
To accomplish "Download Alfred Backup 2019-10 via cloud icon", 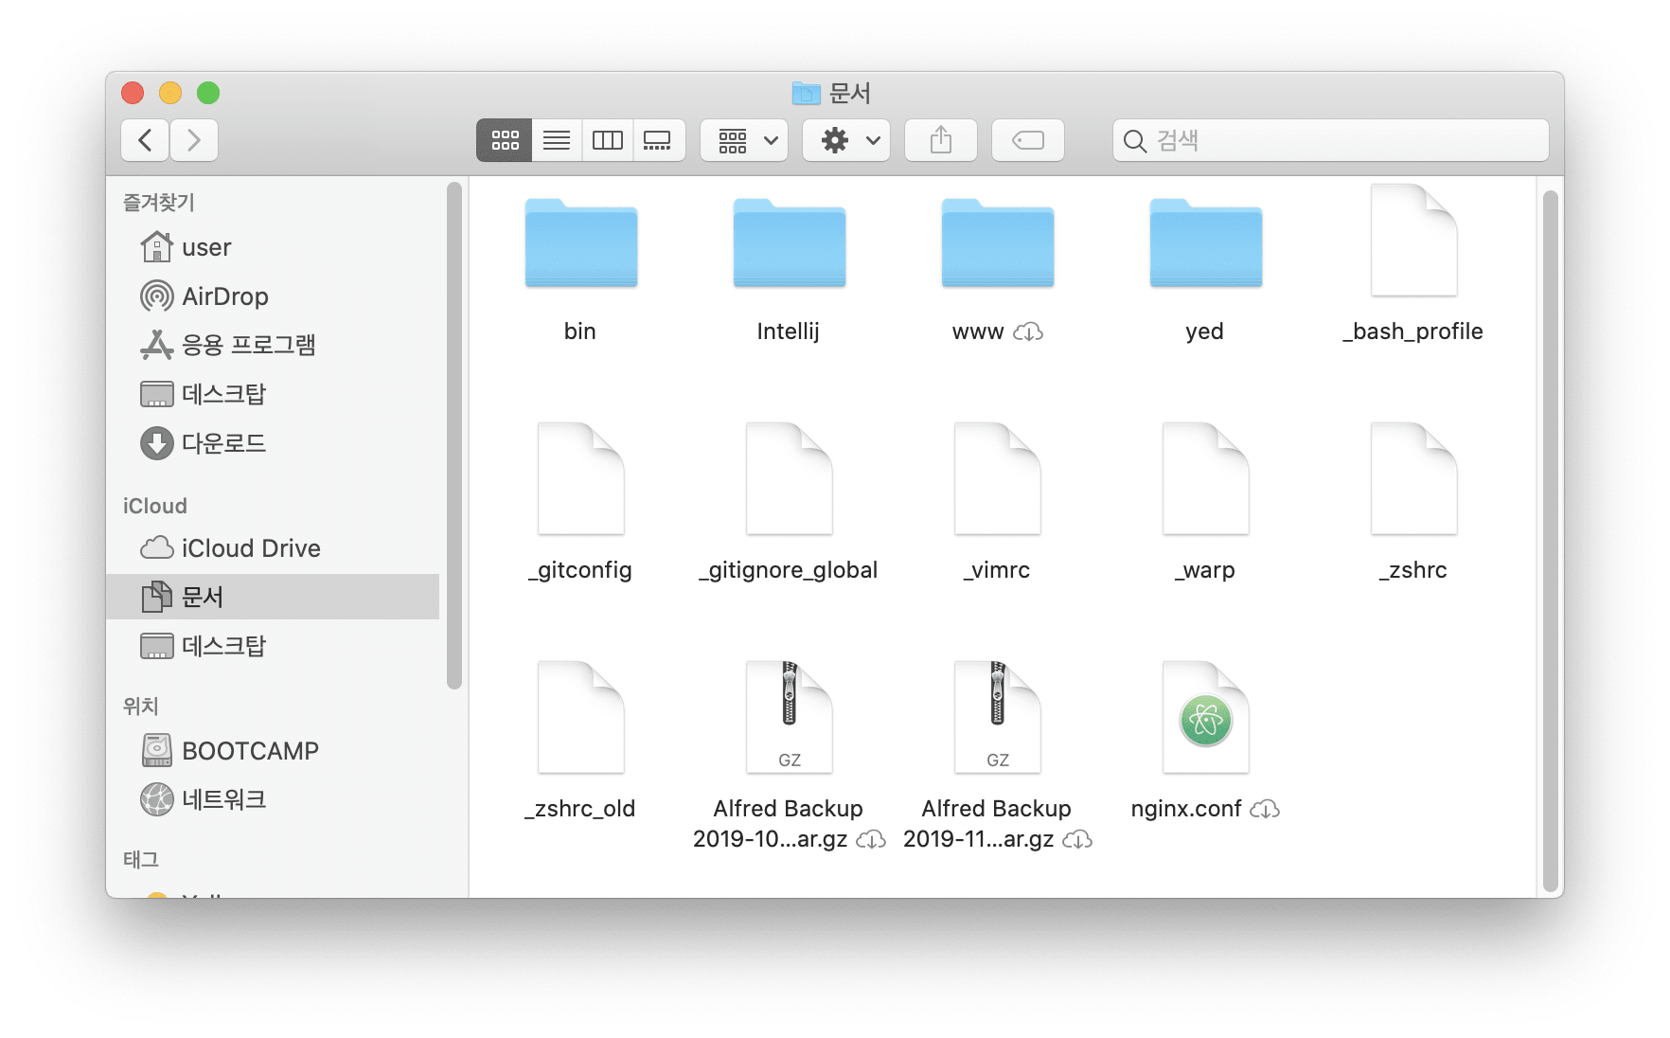I will point(871,840).
